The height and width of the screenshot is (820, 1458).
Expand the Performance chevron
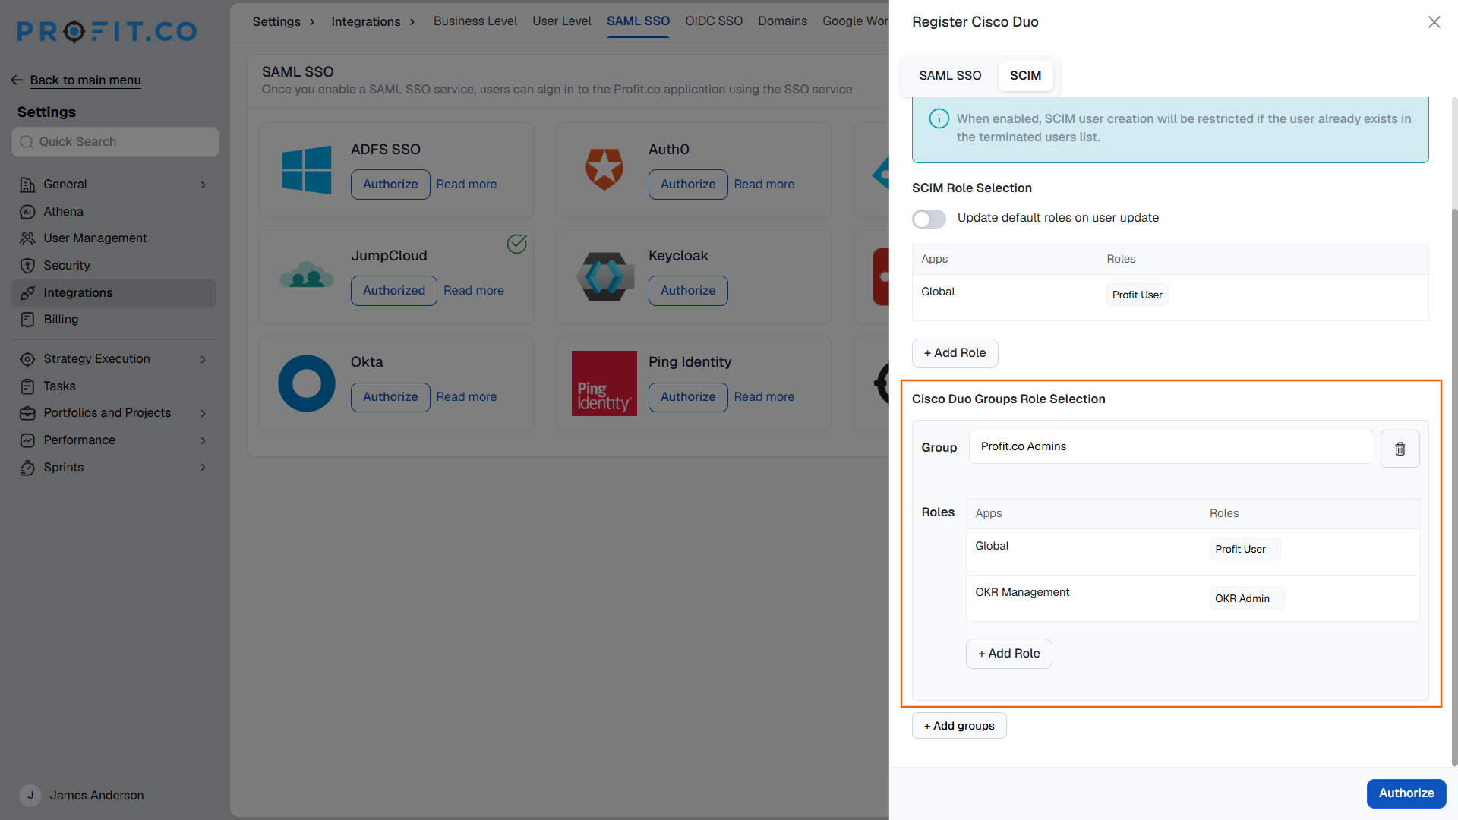[203, 440]
